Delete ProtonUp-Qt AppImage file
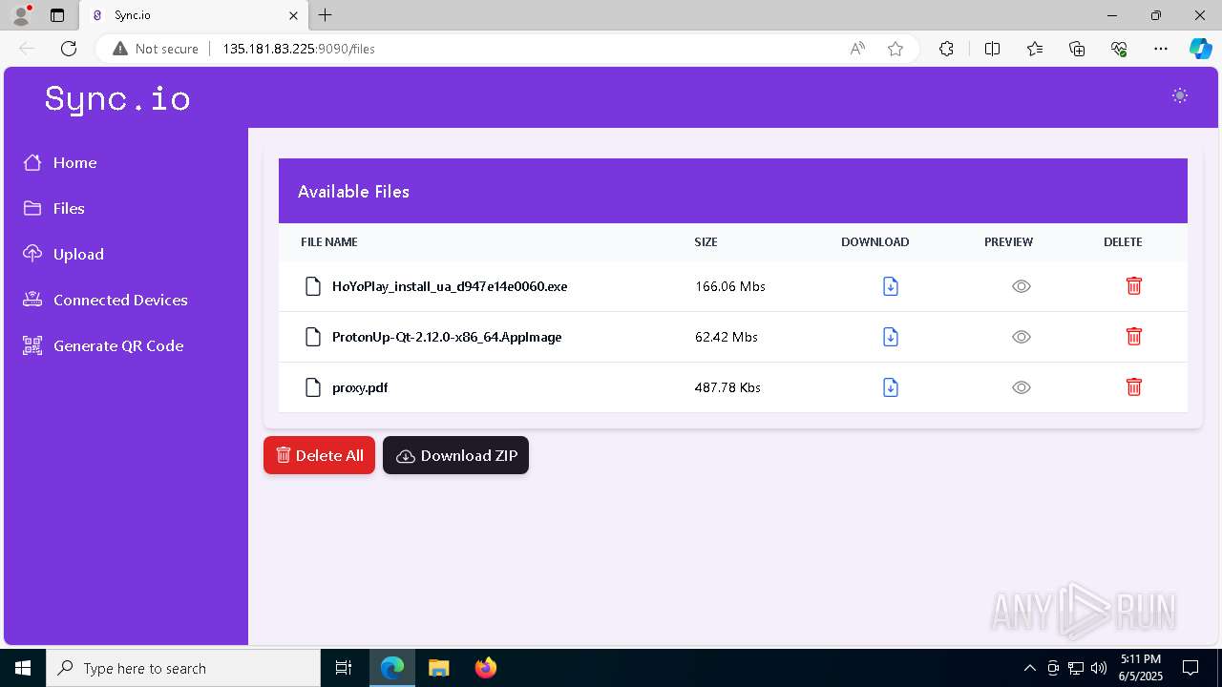Screen dimensions: 1222x687 tap(1134, 337)
